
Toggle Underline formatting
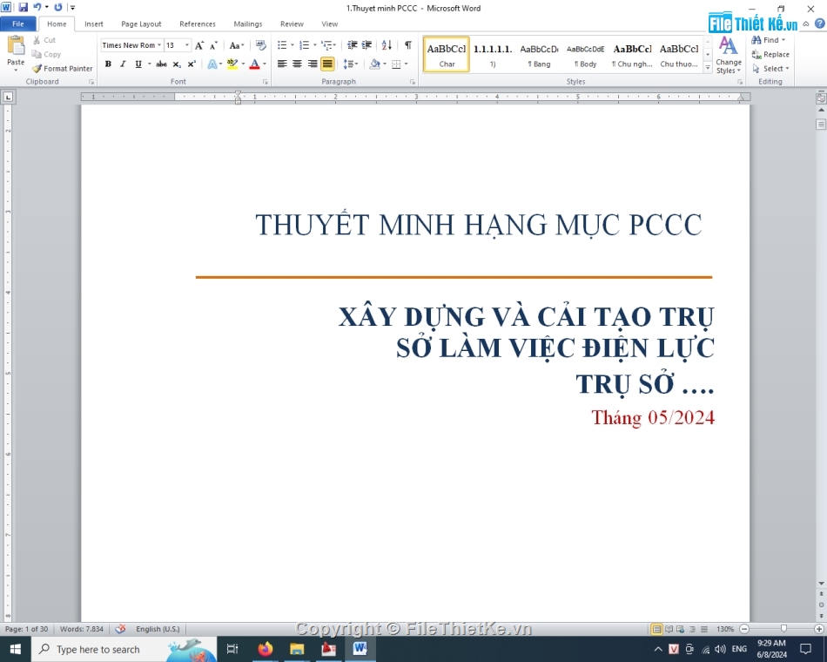tap(138, 64)
